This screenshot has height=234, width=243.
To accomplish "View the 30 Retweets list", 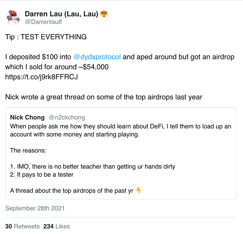I will click(x=22, y=226).
